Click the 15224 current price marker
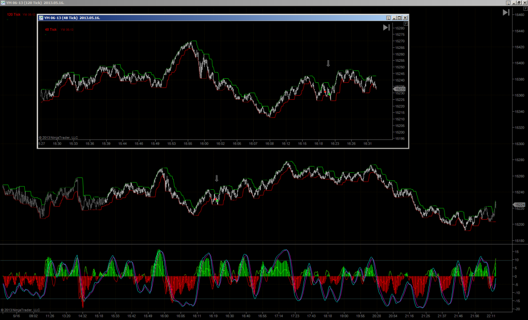The width and height of the screenshot is (528, 320). coord(519,205)
